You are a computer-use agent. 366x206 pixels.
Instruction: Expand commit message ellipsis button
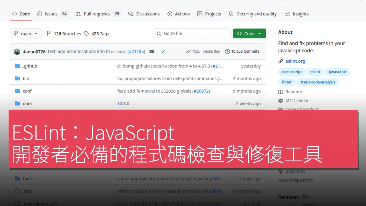click(152, 51)
